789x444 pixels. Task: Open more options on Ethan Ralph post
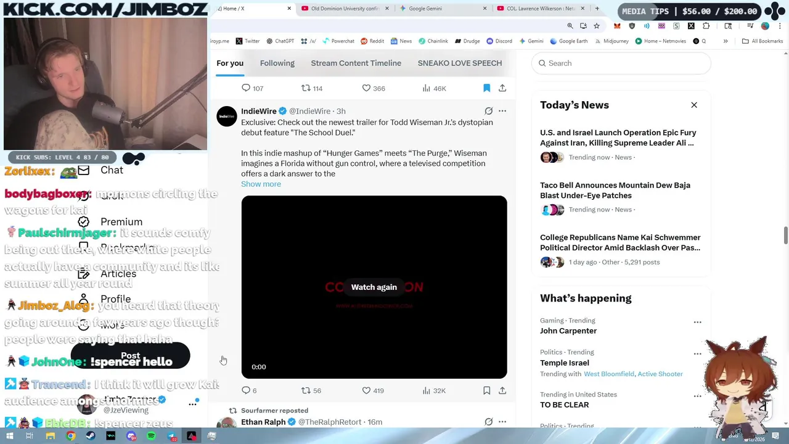pyautogui.click(x=502, y=422)
